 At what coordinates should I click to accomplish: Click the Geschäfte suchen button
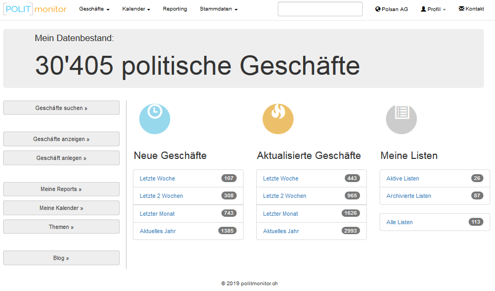pos(61,108)
